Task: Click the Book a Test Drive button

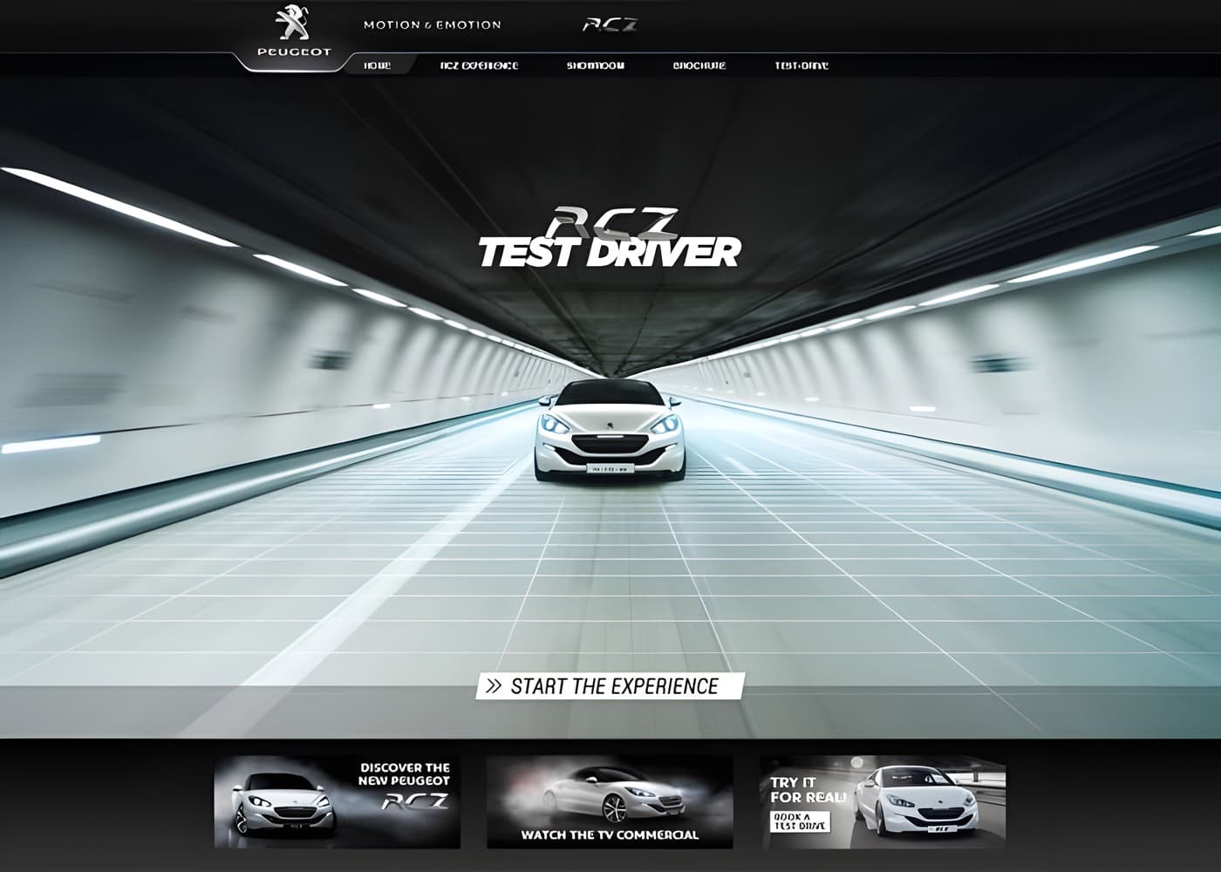Action: click(x=800, y=822)
